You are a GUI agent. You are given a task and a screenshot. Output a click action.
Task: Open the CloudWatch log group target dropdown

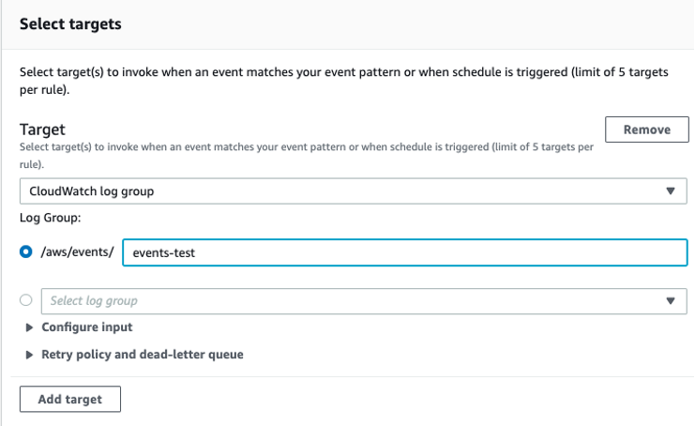click(x=354, y=191)
